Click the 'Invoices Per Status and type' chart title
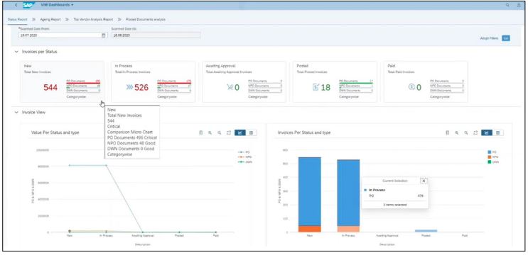The width and height of the screenshot is (528, 255). (304, 133)
